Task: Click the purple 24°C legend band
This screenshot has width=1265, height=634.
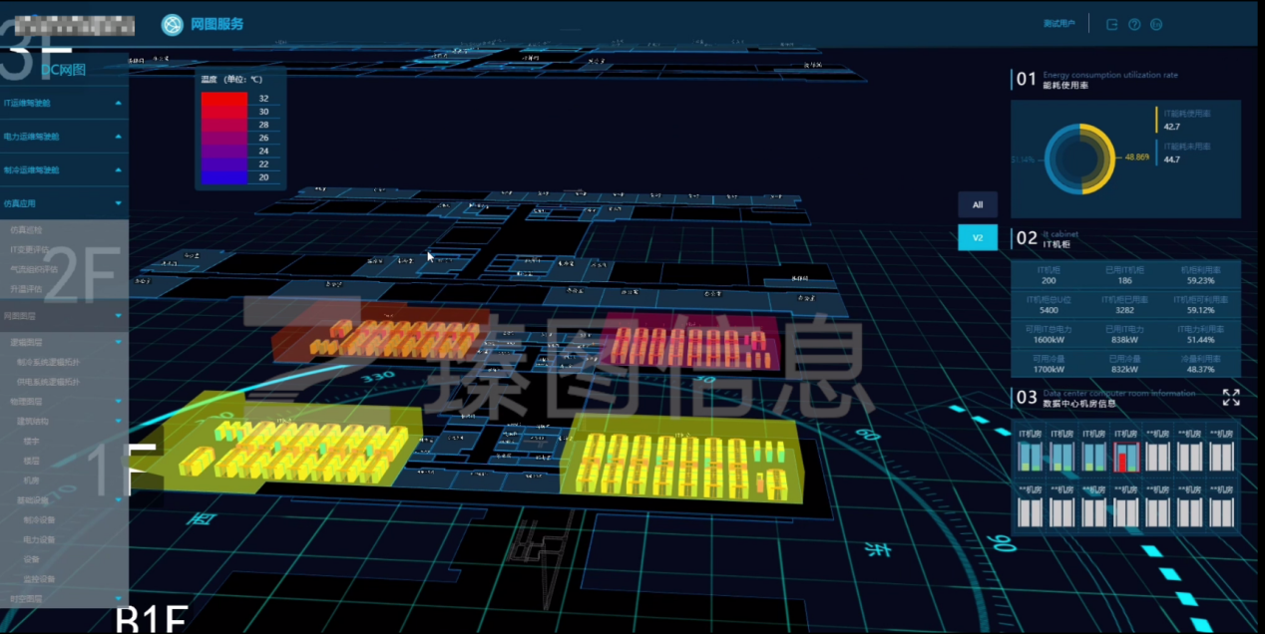Action: [x=223, y=151]
